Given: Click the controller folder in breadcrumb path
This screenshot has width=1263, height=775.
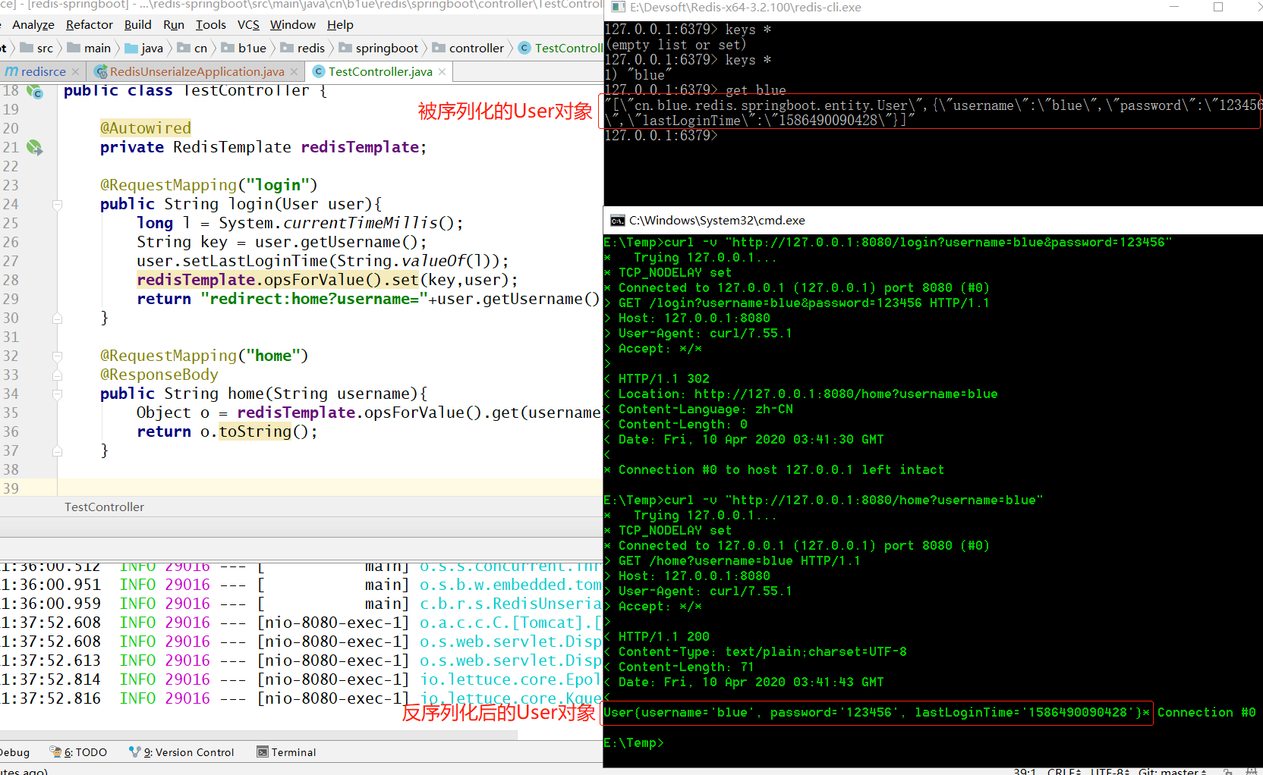Looking at the screenshot, I should [x=476, y=49].
